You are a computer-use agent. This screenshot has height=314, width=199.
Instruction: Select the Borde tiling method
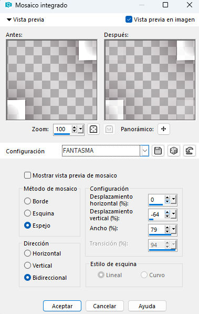coord(27,201)
